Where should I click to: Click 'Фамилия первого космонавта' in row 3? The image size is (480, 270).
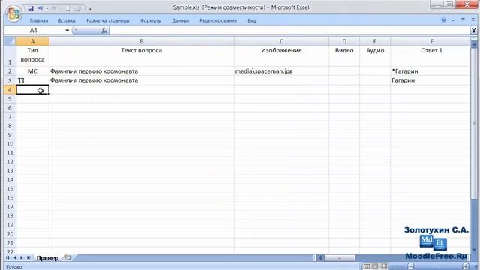pyautogui.click(x=142, y=80)
